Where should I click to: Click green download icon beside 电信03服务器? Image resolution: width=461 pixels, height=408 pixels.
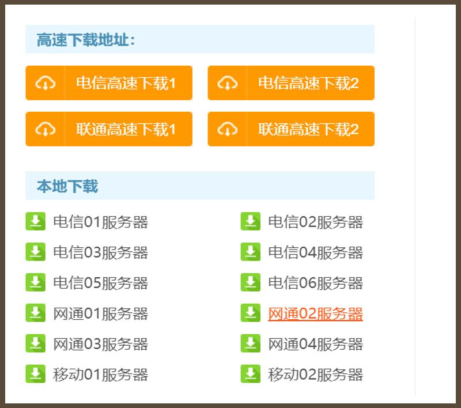(x=36, y=252)
